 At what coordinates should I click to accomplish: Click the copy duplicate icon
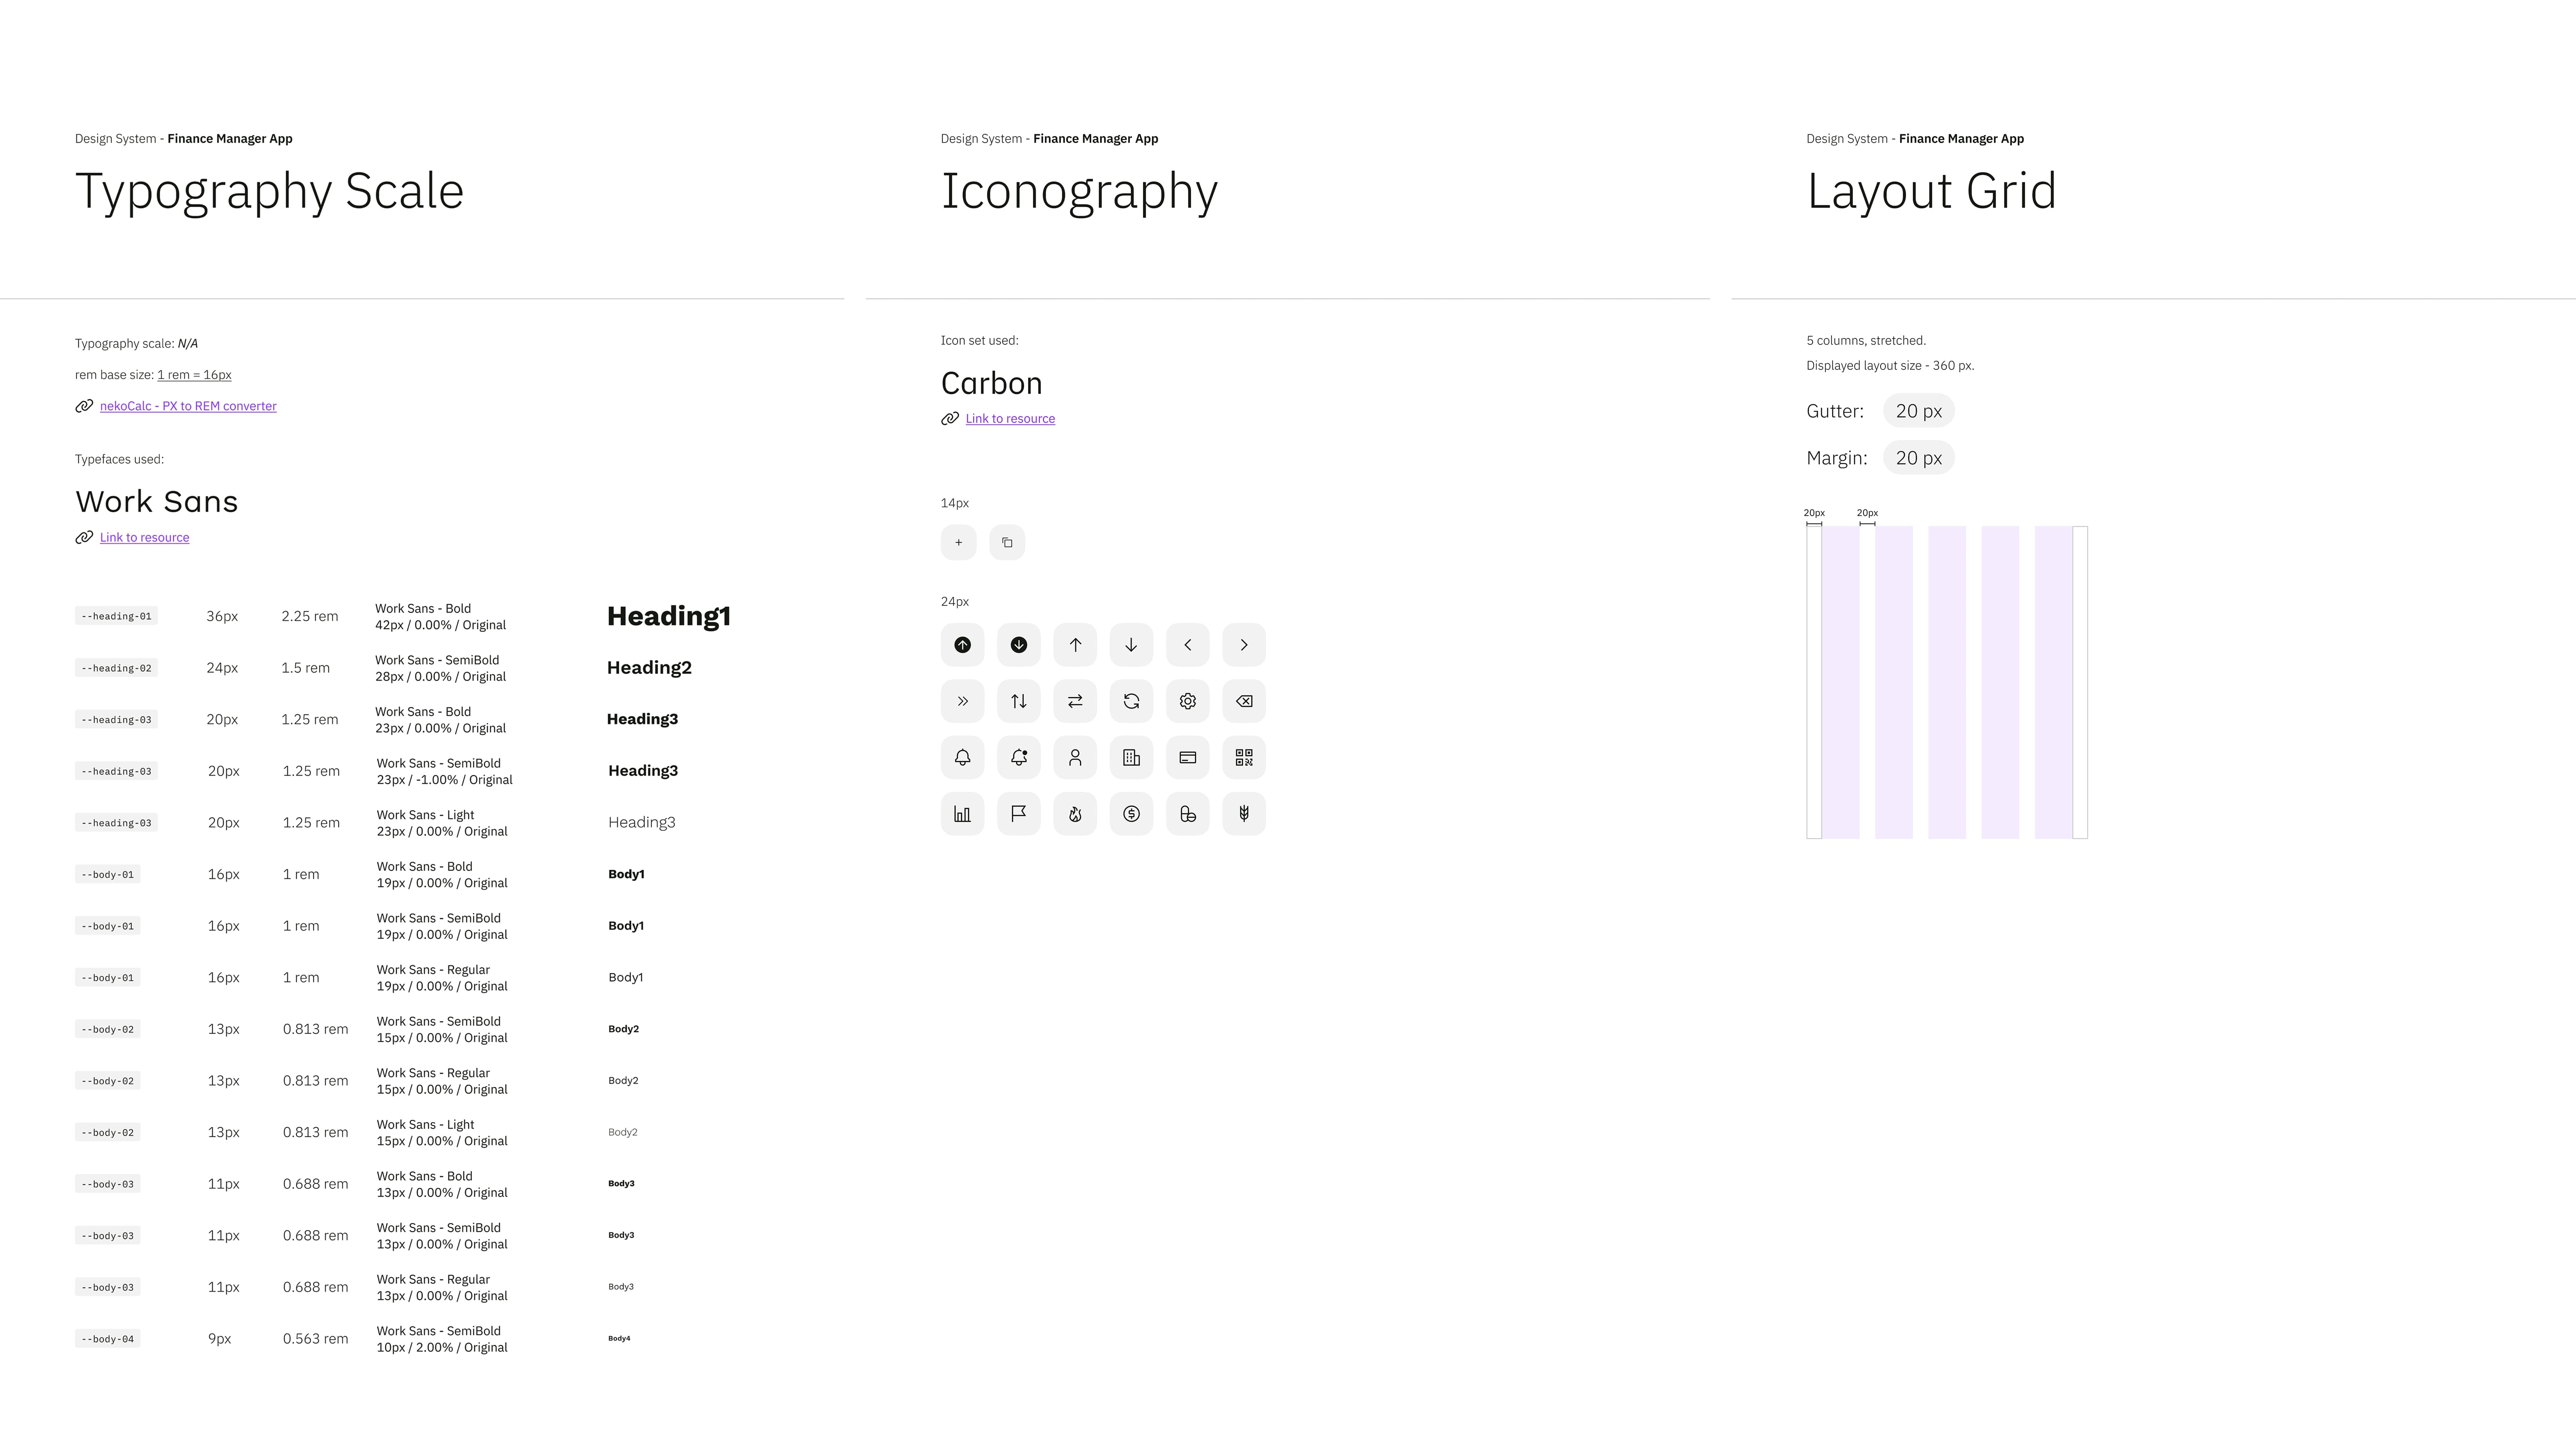coord(1007,543)
